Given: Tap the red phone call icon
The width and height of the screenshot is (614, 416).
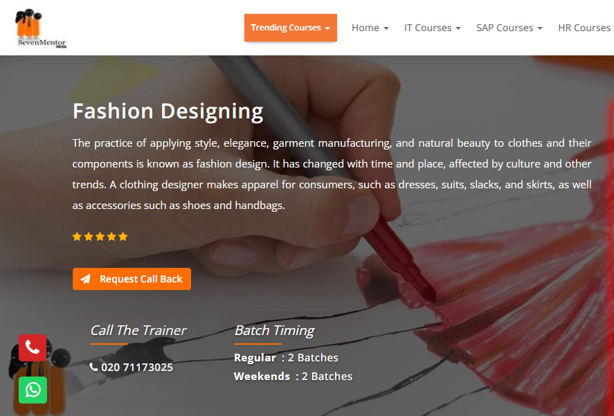Looking at the screenshot, I should click(33, 347).
